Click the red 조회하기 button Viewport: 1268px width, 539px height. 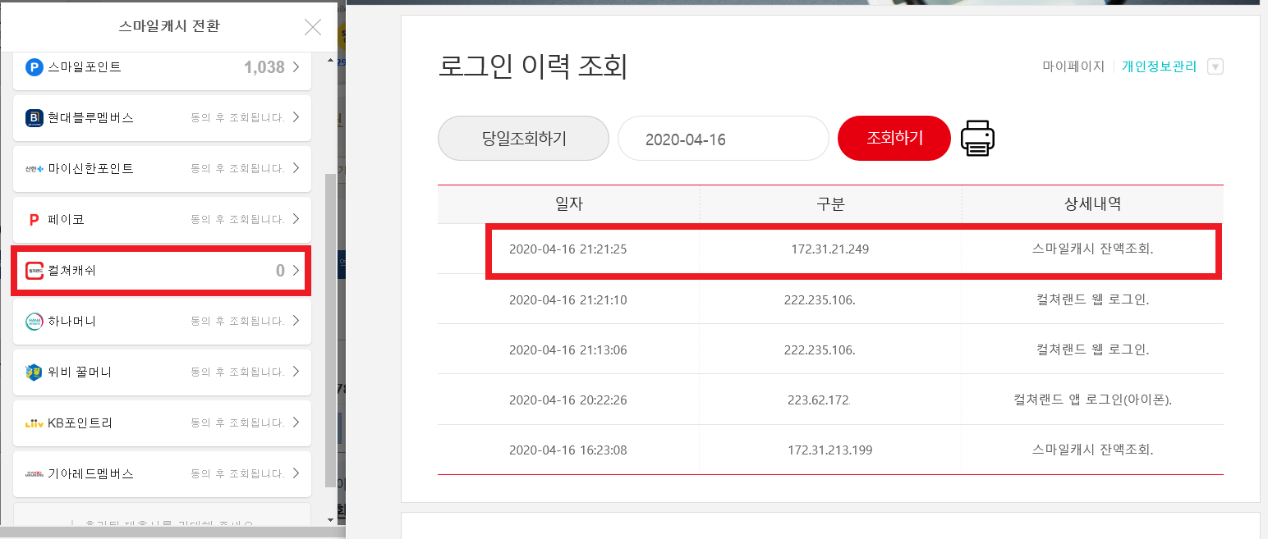click(894, 138)
